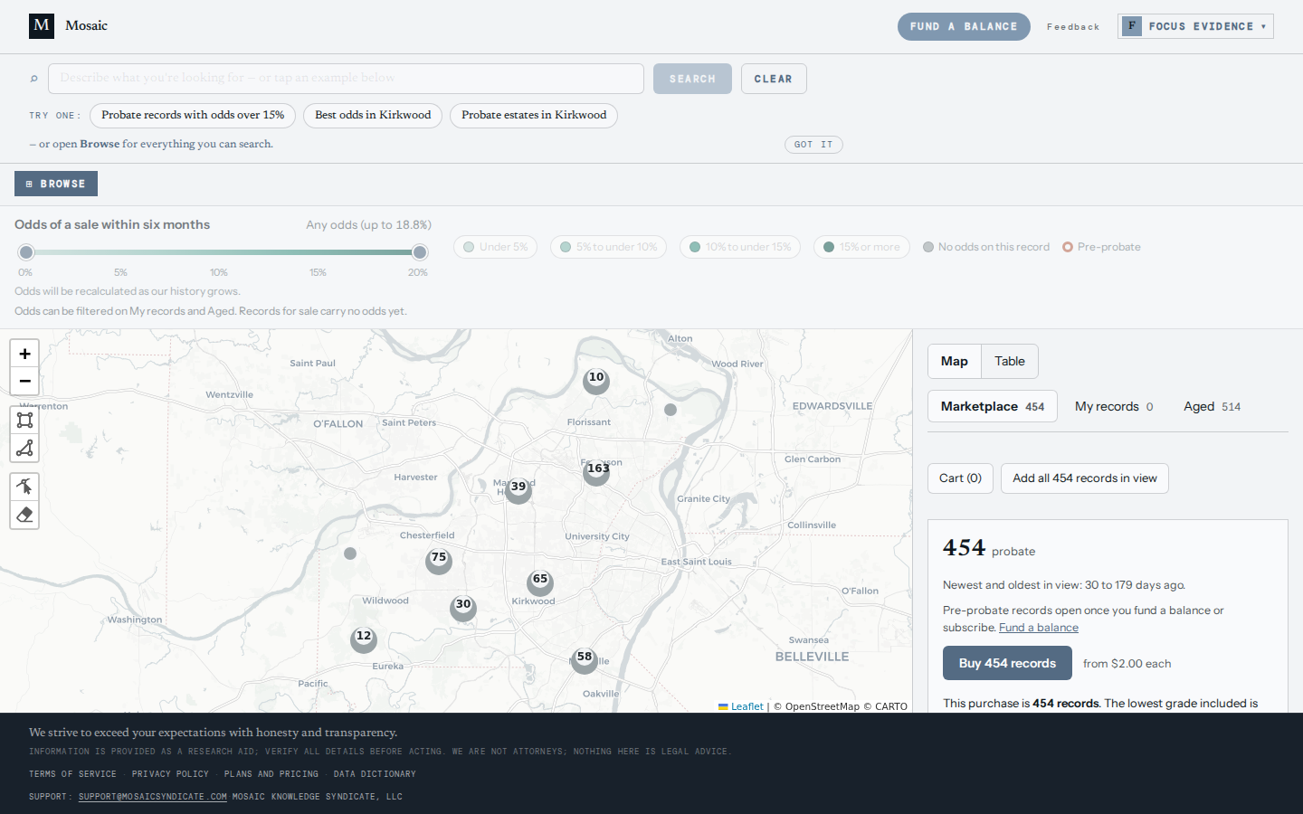Image resolution: width=1303 pixels, height=814 pixels.
Task: Clear the search query
Action: [774, 79]
